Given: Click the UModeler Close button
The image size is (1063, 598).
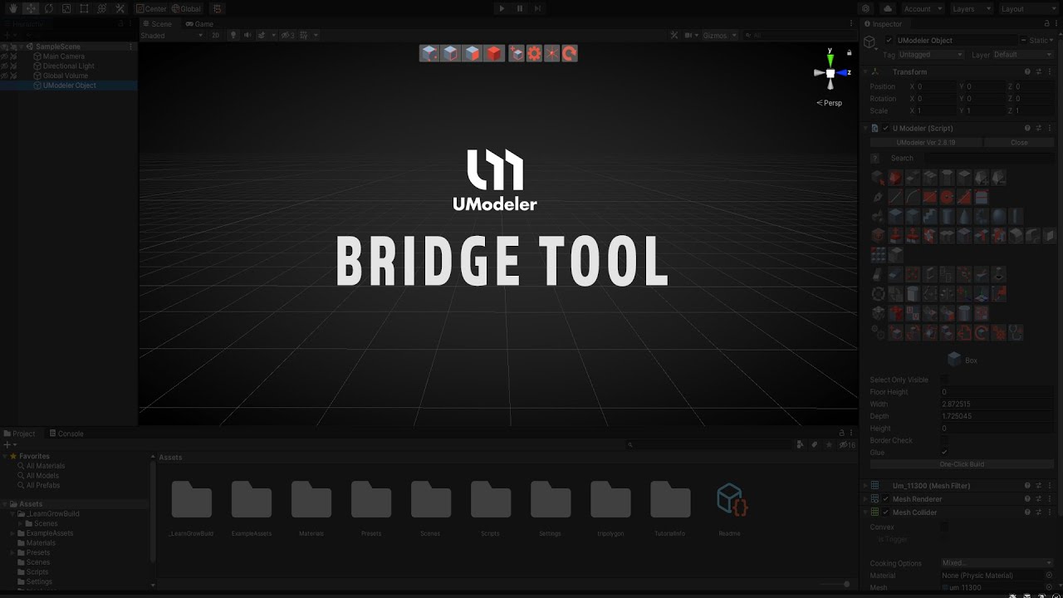Looking at the screenshot, I should 1019,142.
